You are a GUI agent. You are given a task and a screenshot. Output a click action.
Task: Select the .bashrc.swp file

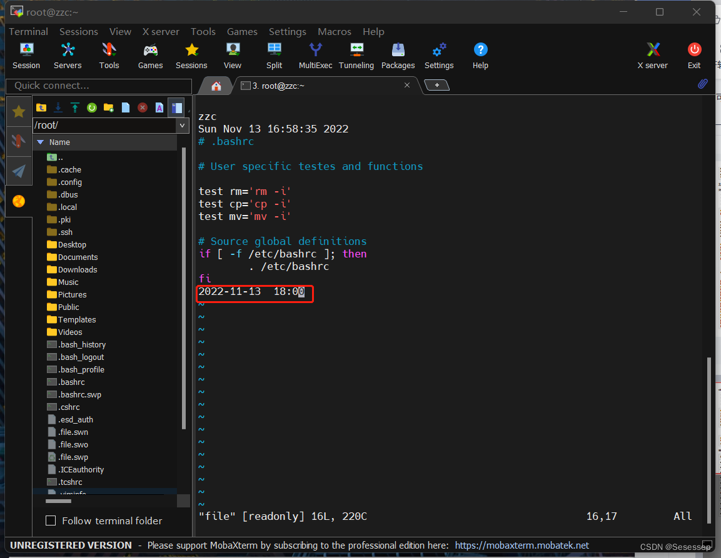point(74,394)
